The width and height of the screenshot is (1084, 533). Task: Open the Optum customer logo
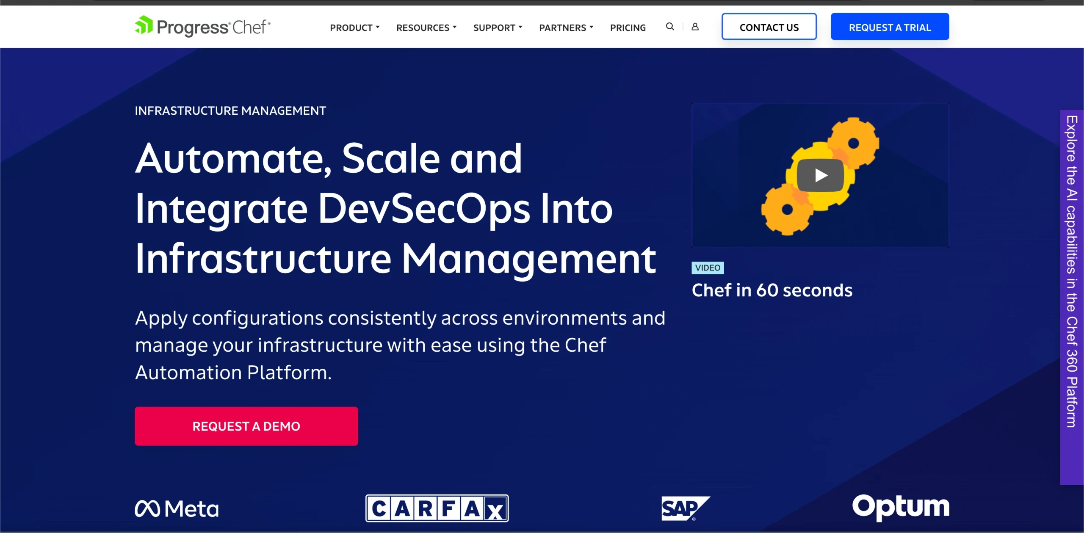(x=901, y=507)
